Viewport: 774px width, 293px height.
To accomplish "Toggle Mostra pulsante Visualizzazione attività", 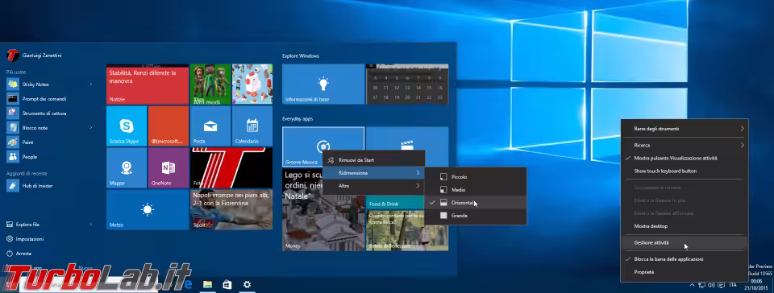I will pyautogui.click(x=685, y=158).
